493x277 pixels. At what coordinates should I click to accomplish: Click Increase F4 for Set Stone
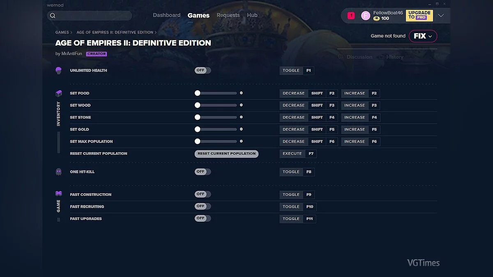tap(360, 117)
